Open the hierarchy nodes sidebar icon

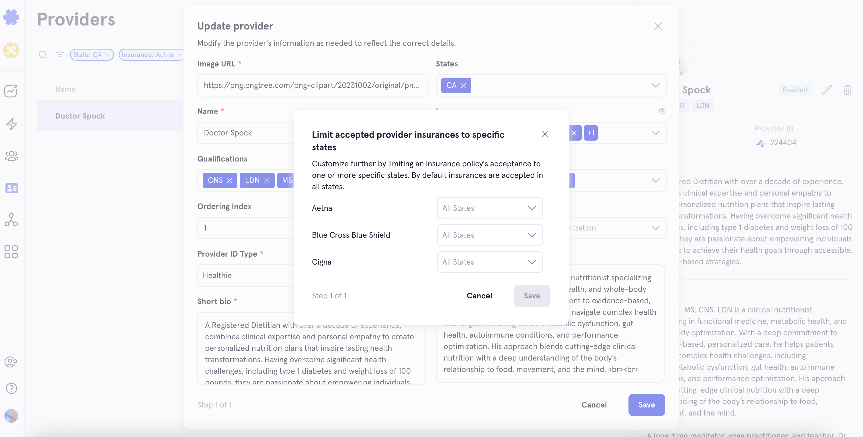[11, 220]
